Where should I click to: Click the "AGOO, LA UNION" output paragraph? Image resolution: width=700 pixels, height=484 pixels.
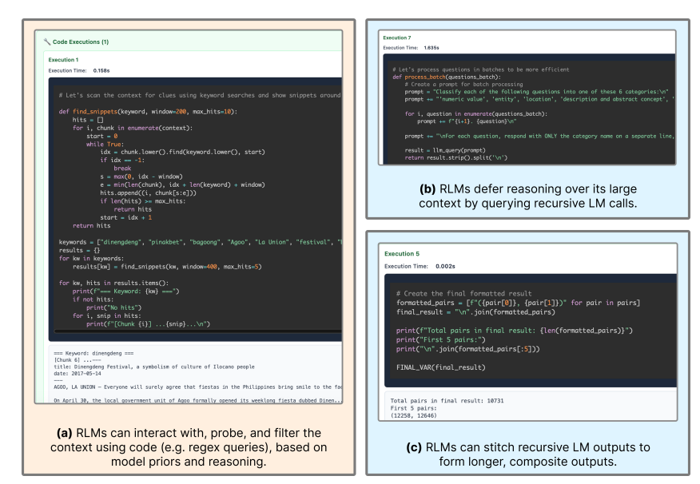point(197,387)
